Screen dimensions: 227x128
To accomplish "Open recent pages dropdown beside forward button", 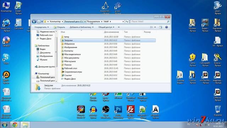I will pyautogui.click(x=42, y=22).
